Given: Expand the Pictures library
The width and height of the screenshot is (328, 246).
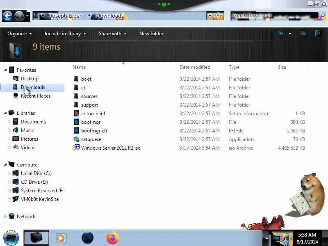Looking at the screenshot, I should tap(9, 139).
